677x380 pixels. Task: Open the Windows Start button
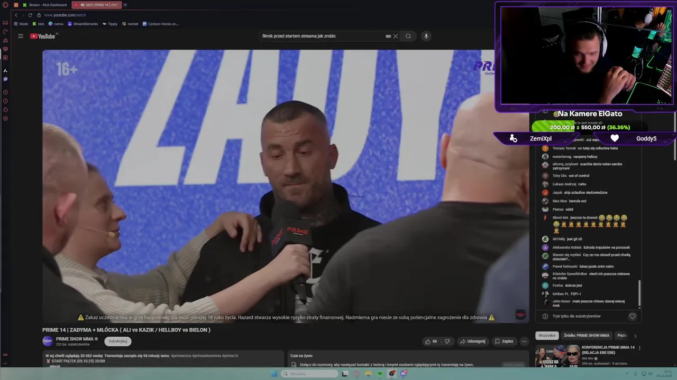coord(273,374)
